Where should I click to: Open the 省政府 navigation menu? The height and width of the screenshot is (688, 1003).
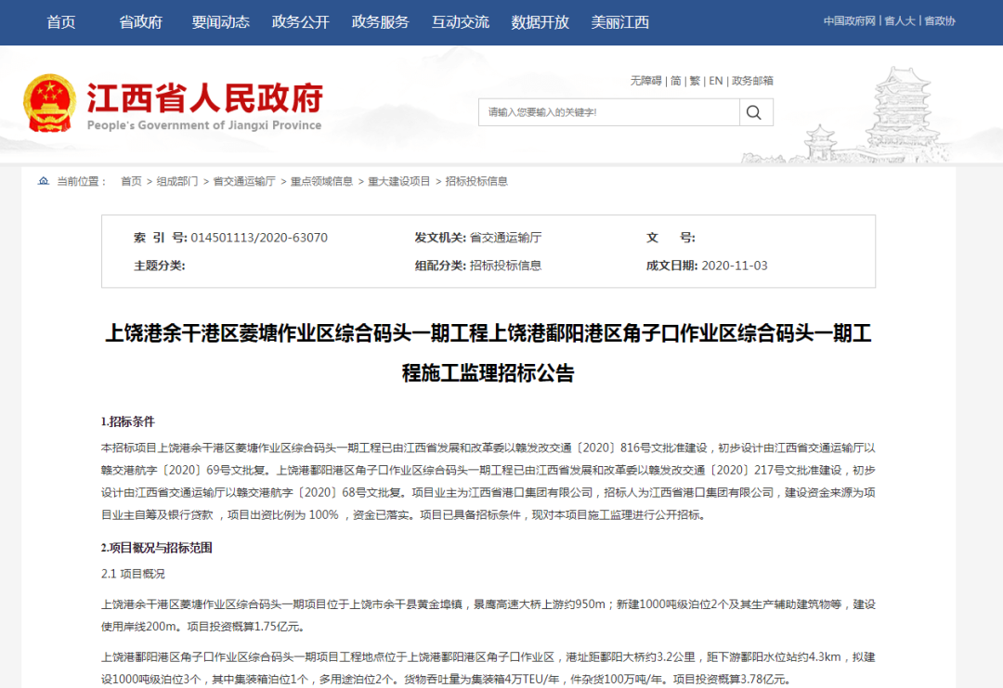click(141, 21)
